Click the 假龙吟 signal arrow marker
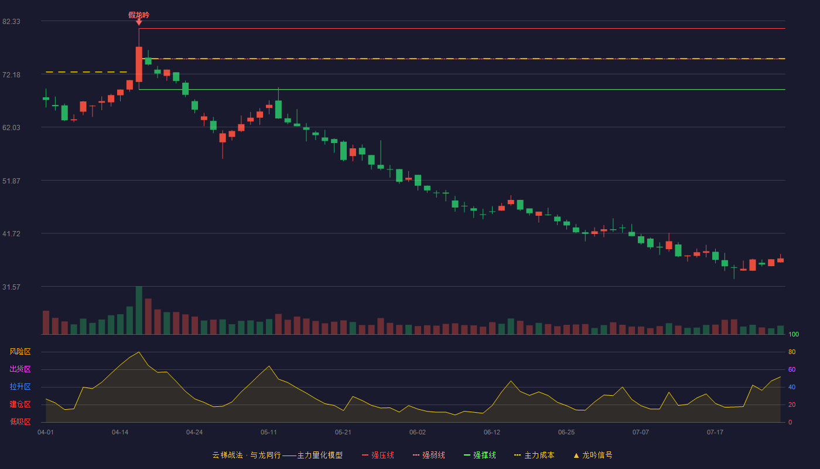 click(x=139, y=22)
